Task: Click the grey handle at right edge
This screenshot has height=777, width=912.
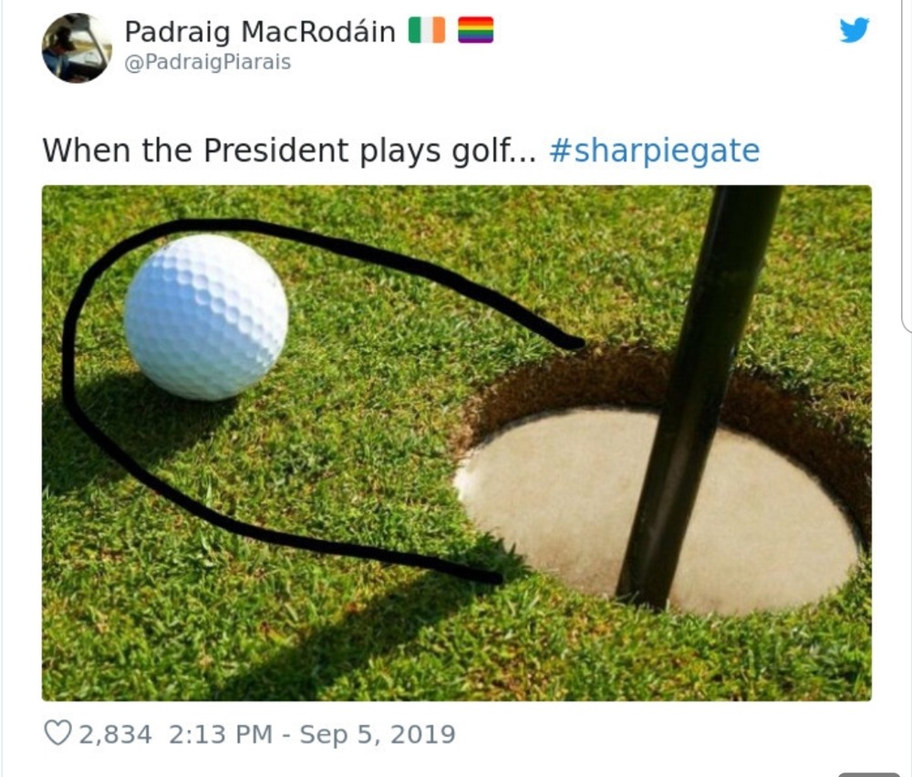Action: pos(871,774)
